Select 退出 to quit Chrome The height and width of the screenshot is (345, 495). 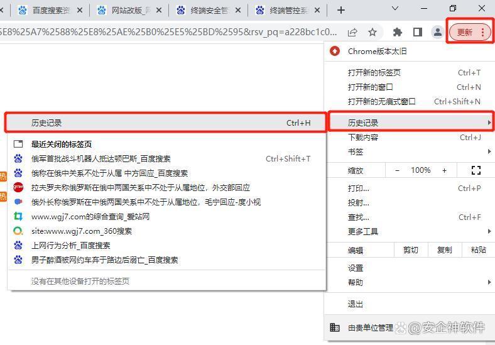pyautogui.click(x=410, y=304)
